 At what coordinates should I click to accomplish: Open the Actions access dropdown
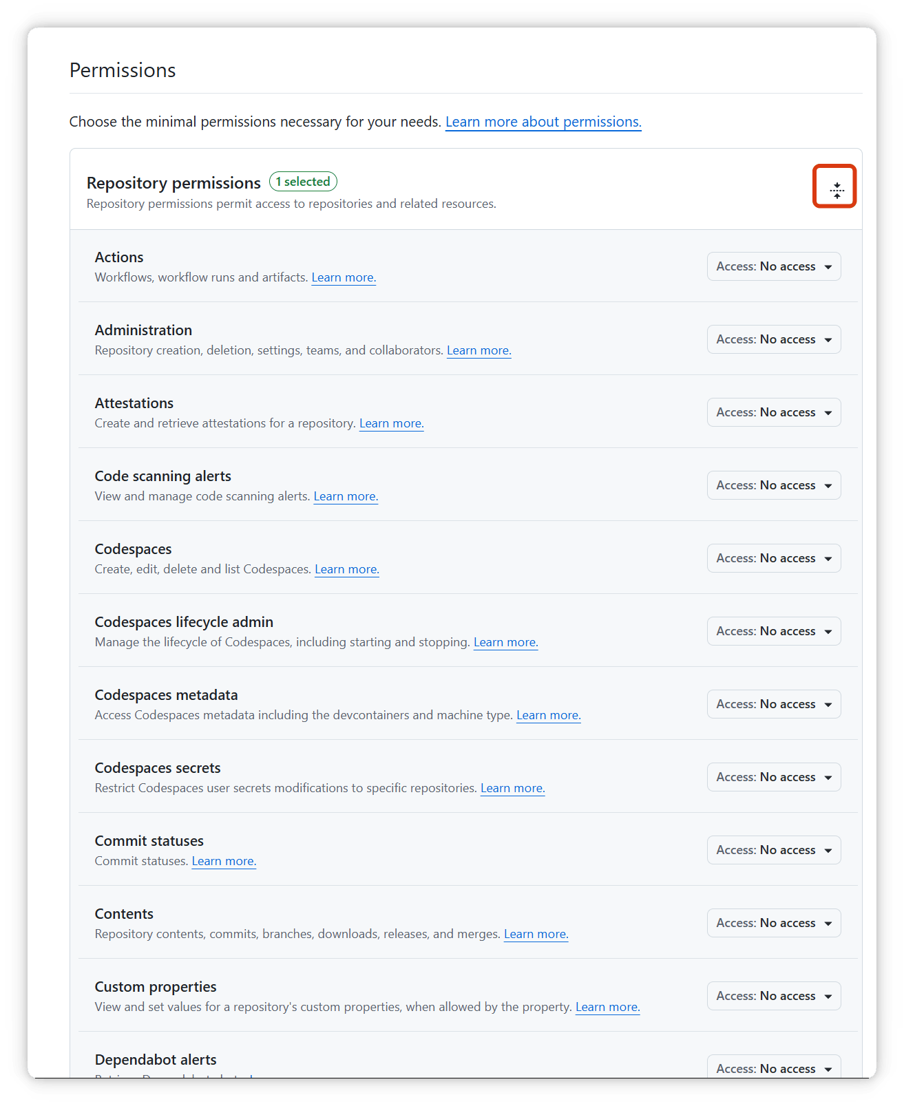774,266
